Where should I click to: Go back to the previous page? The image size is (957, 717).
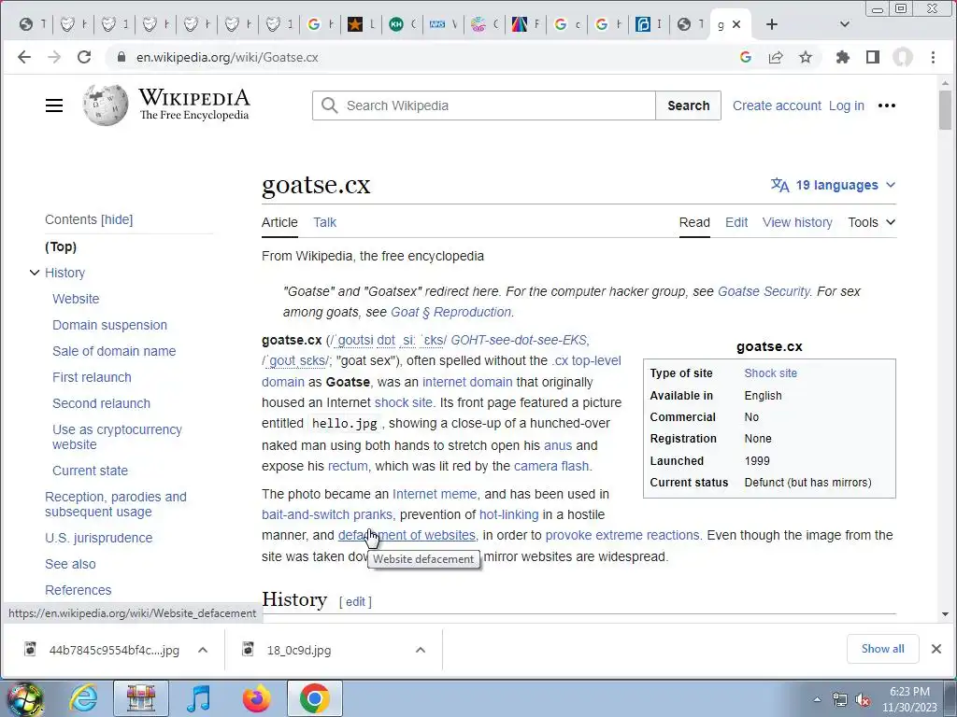pyautogui.click(x=24, y=57)
